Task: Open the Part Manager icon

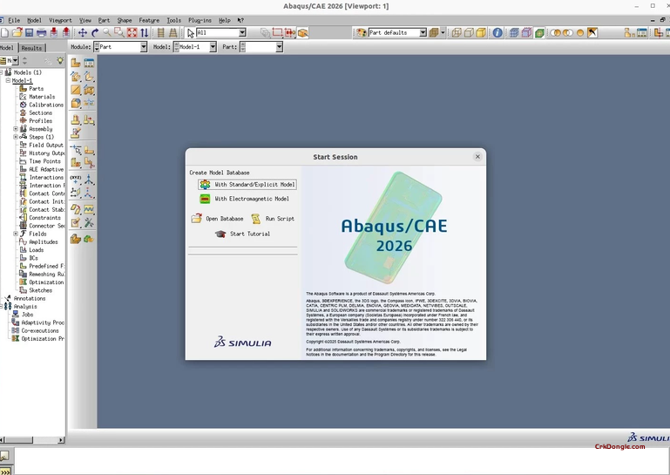Action: pos(89,63)
